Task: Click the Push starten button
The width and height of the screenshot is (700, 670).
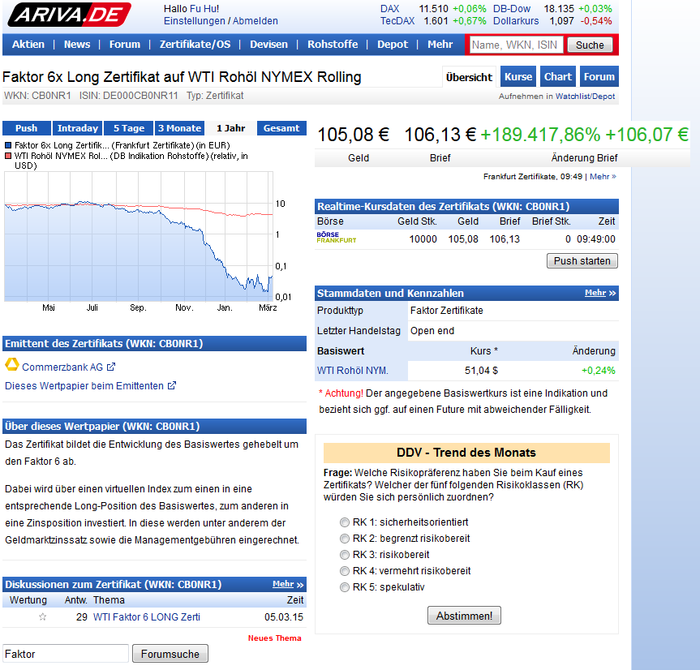Action: [x=582, y=260]
